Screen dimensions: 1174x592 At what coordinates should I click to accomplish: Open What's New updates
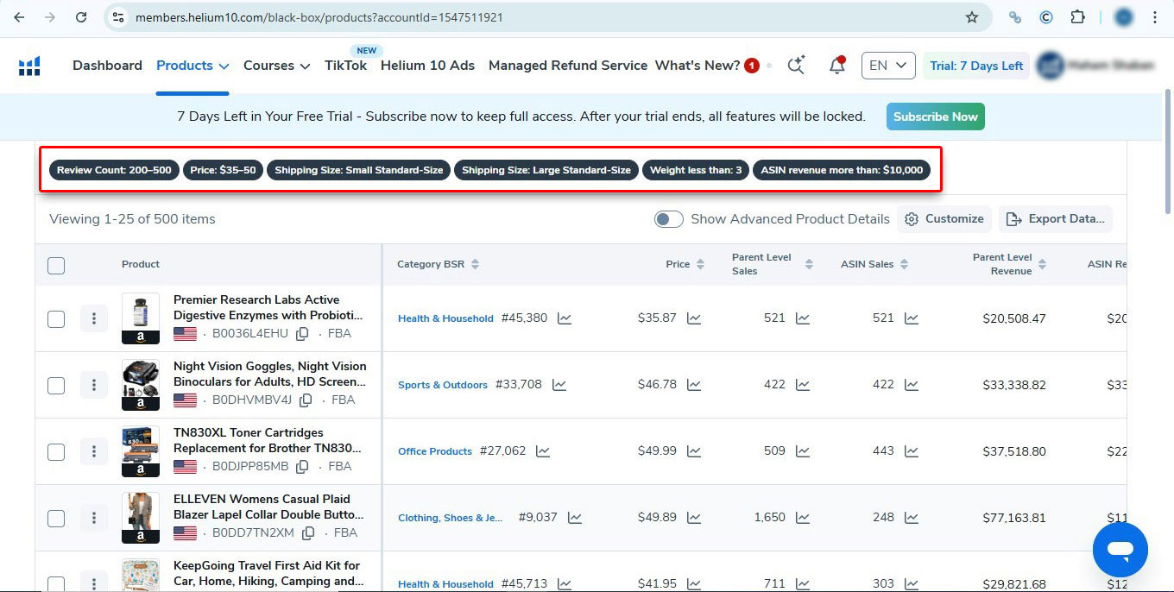pyautogui.click(x=697, y=66)
